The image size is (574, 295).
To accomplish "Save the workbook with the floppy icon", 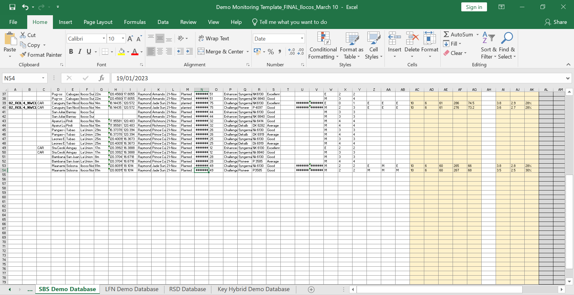I will pos(12,7).
